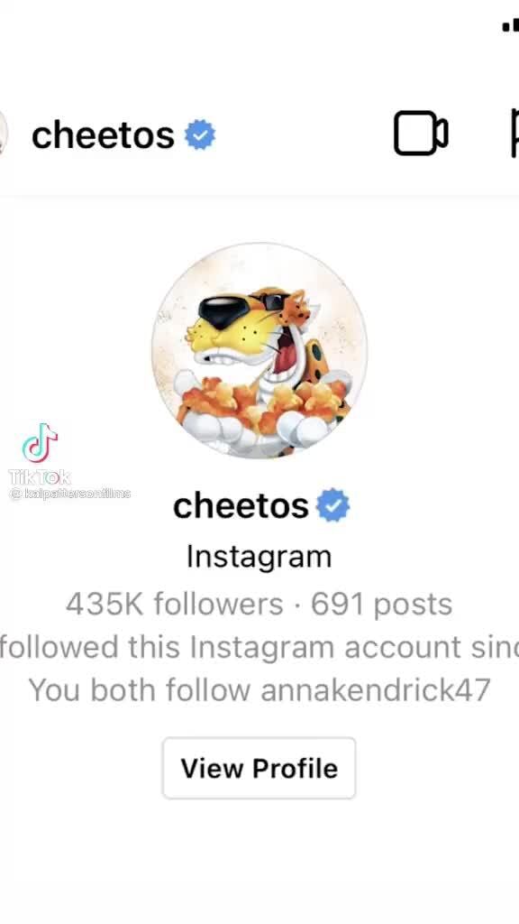Viewport: 519px width, 924px height.
Task: Tap the centered cheetos account name
Action: (x=241, y=505)
